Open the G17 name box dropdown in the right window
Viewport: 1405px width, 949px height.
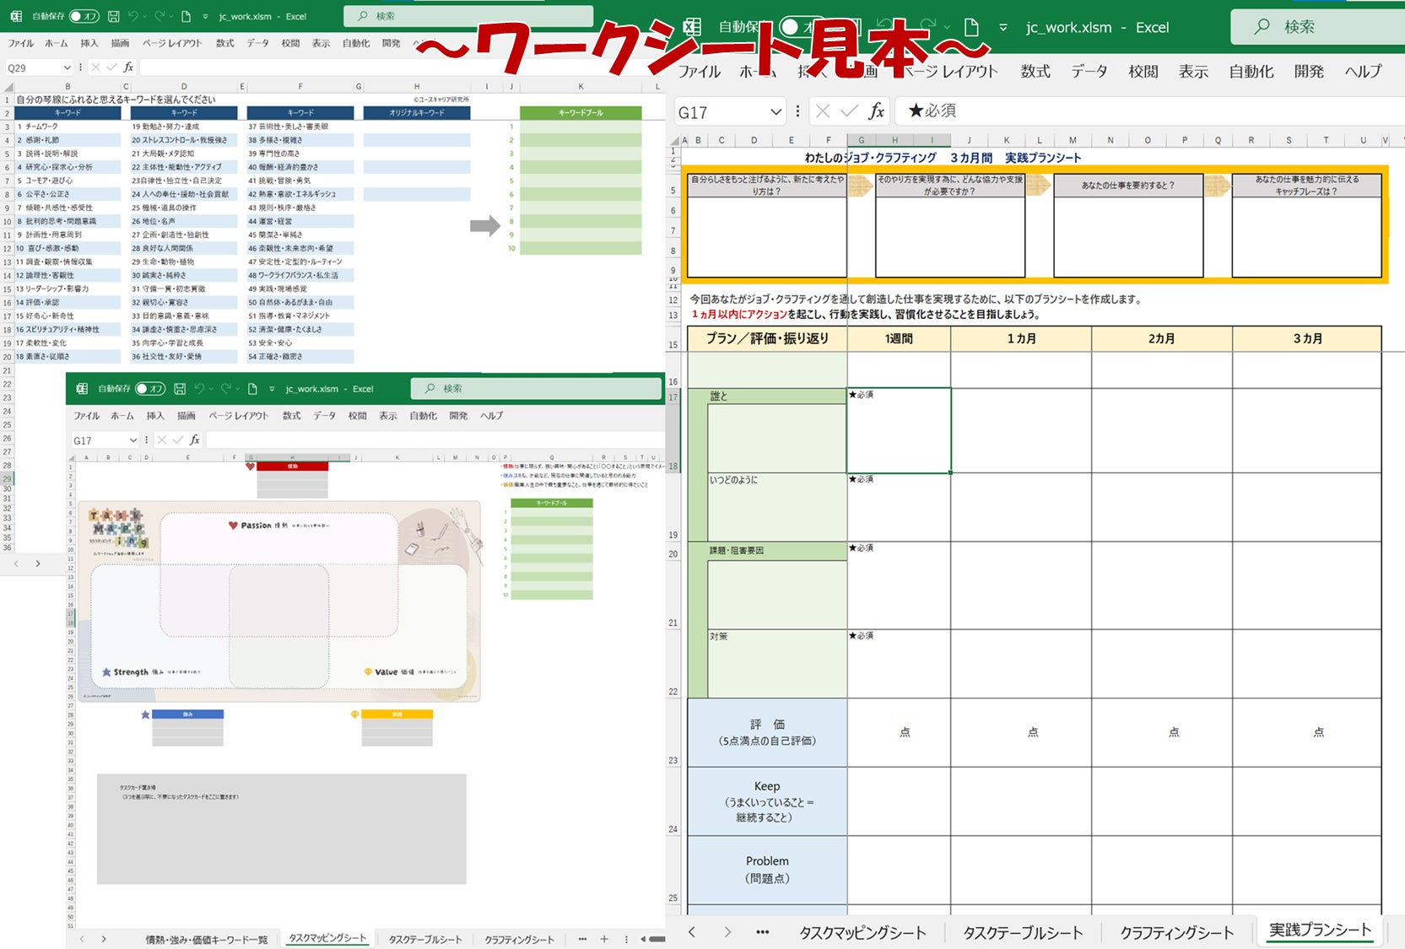(776, 112)
